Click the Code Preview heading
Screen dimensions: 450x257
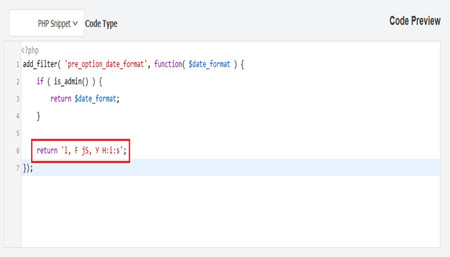pyautogui.click(x=415, y=21)
